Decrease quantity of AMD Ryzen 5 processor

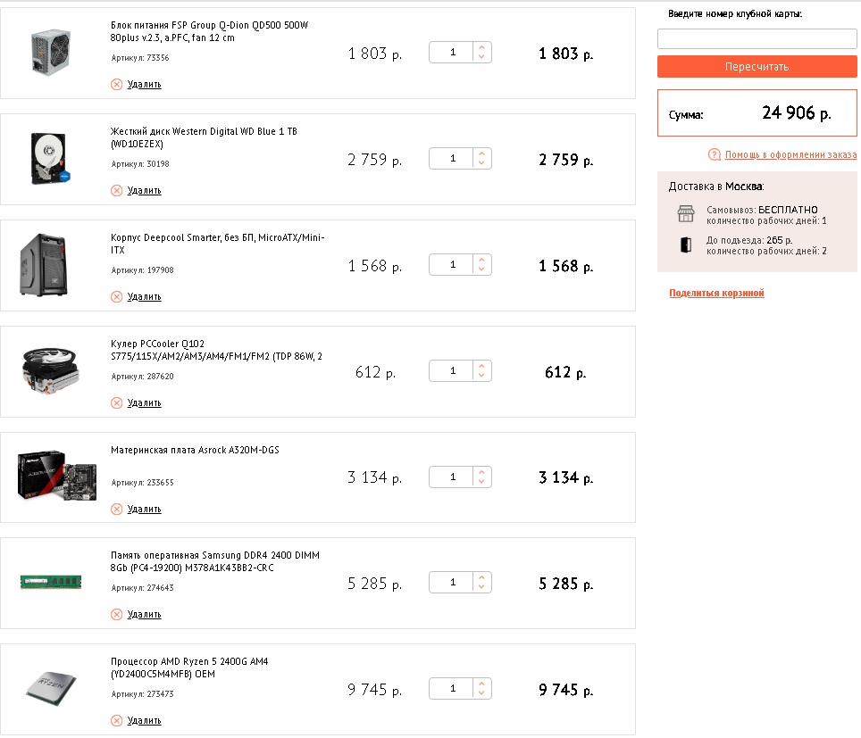click(481, 694)
